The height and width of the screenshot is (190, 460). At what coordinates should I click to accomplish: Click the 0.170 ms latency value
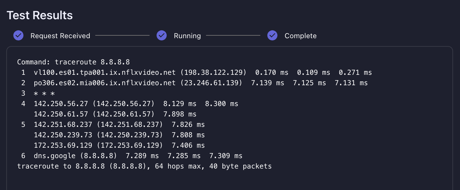click(272, 73)
